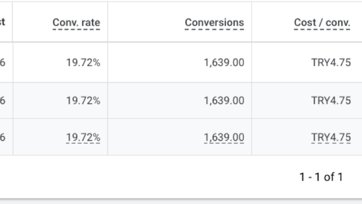
Task: Click the divider between Conv. rate and Conversions headers
Action: (108, 22)
